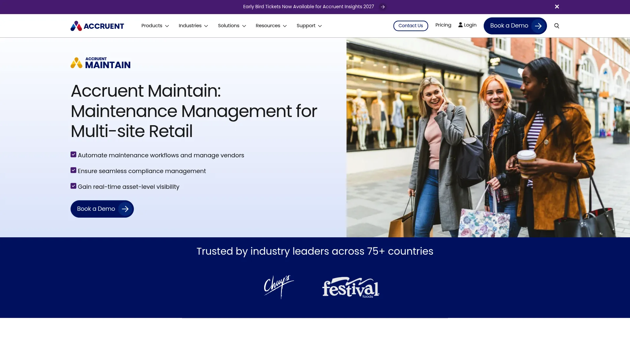Click the Book a Demo hero button
This screenshot has height=354, width=630.
click(102, 209)
